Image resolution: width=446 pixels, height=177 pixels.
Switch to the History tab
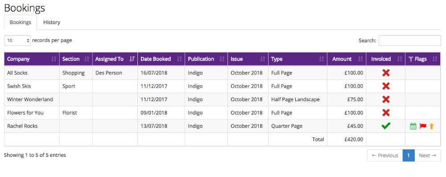coord(51,22)
